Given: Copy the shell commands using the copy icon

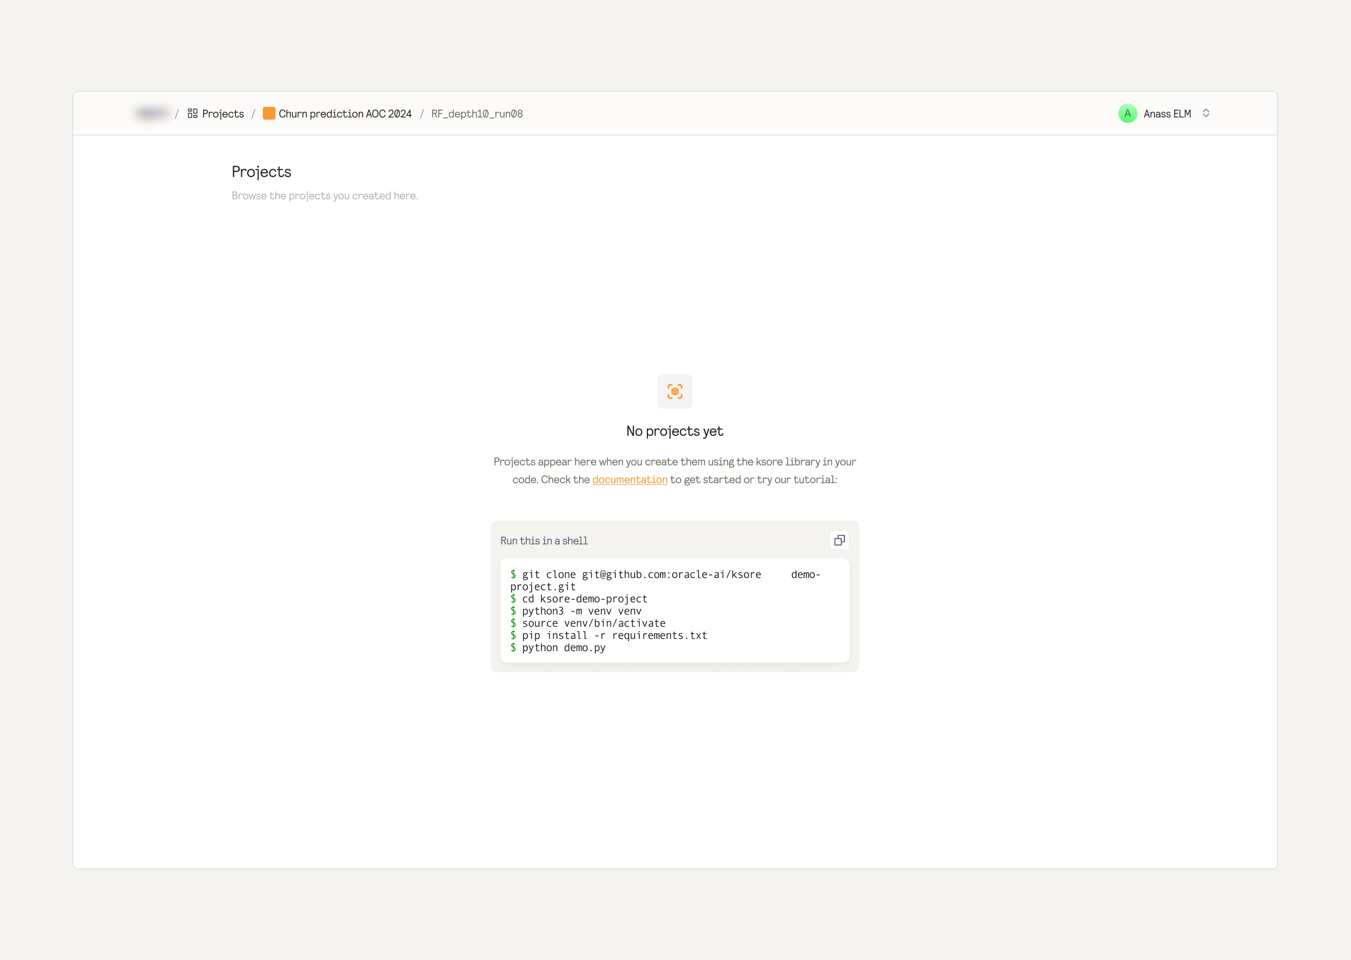Looking at the screenshot, I should (839, 540).
